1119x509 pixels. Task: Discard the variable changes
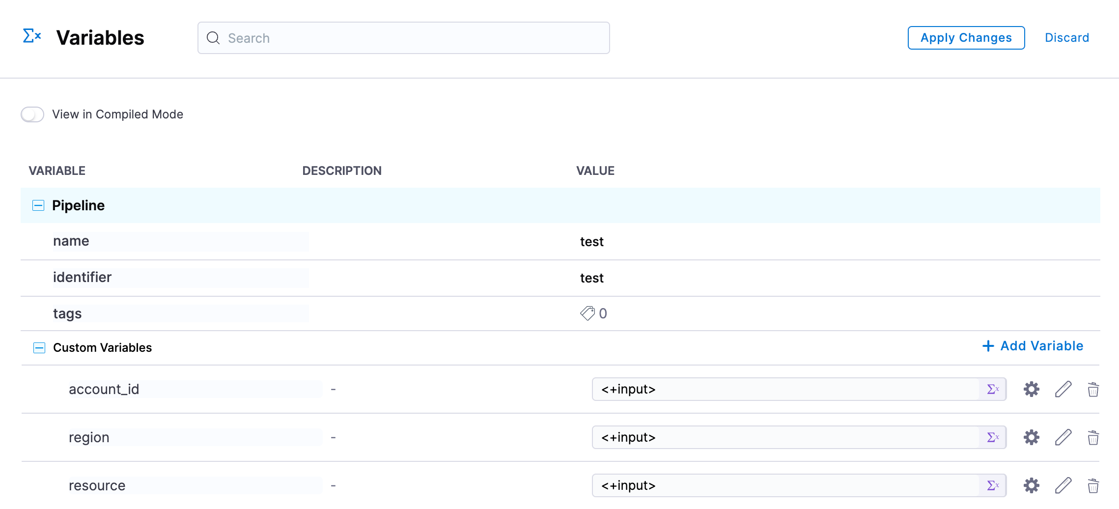1066,38
